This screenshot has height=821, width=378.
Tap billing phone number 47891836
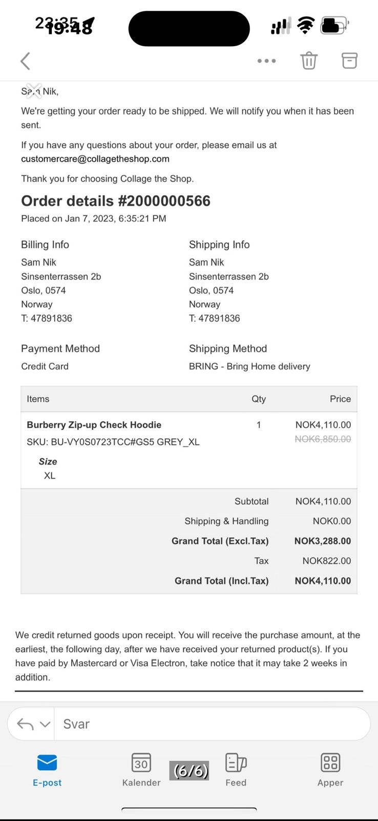(51, 318)
